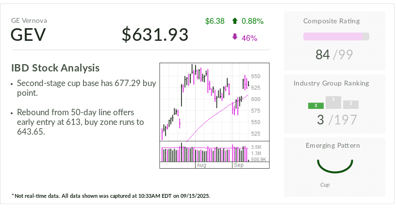Click the IBD Stock Analysis heading
Image resolution: width=396 pixels, height=209 pixels.
point(55,68)
